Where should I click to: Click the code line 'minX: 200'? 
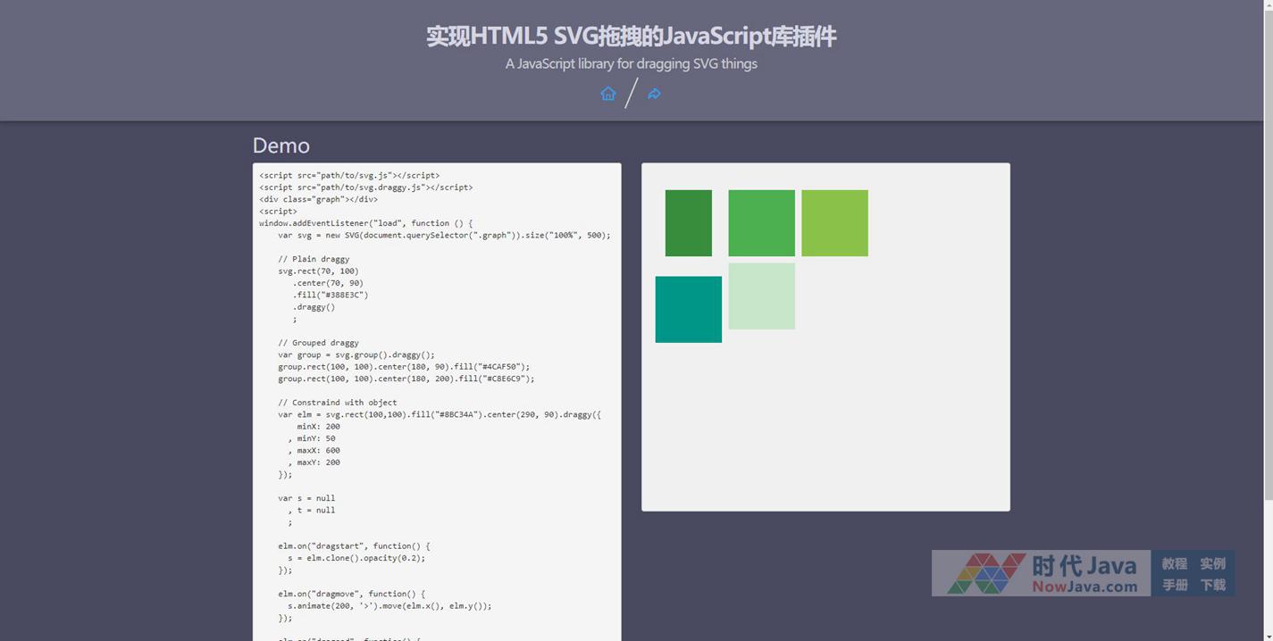point(319,427)
